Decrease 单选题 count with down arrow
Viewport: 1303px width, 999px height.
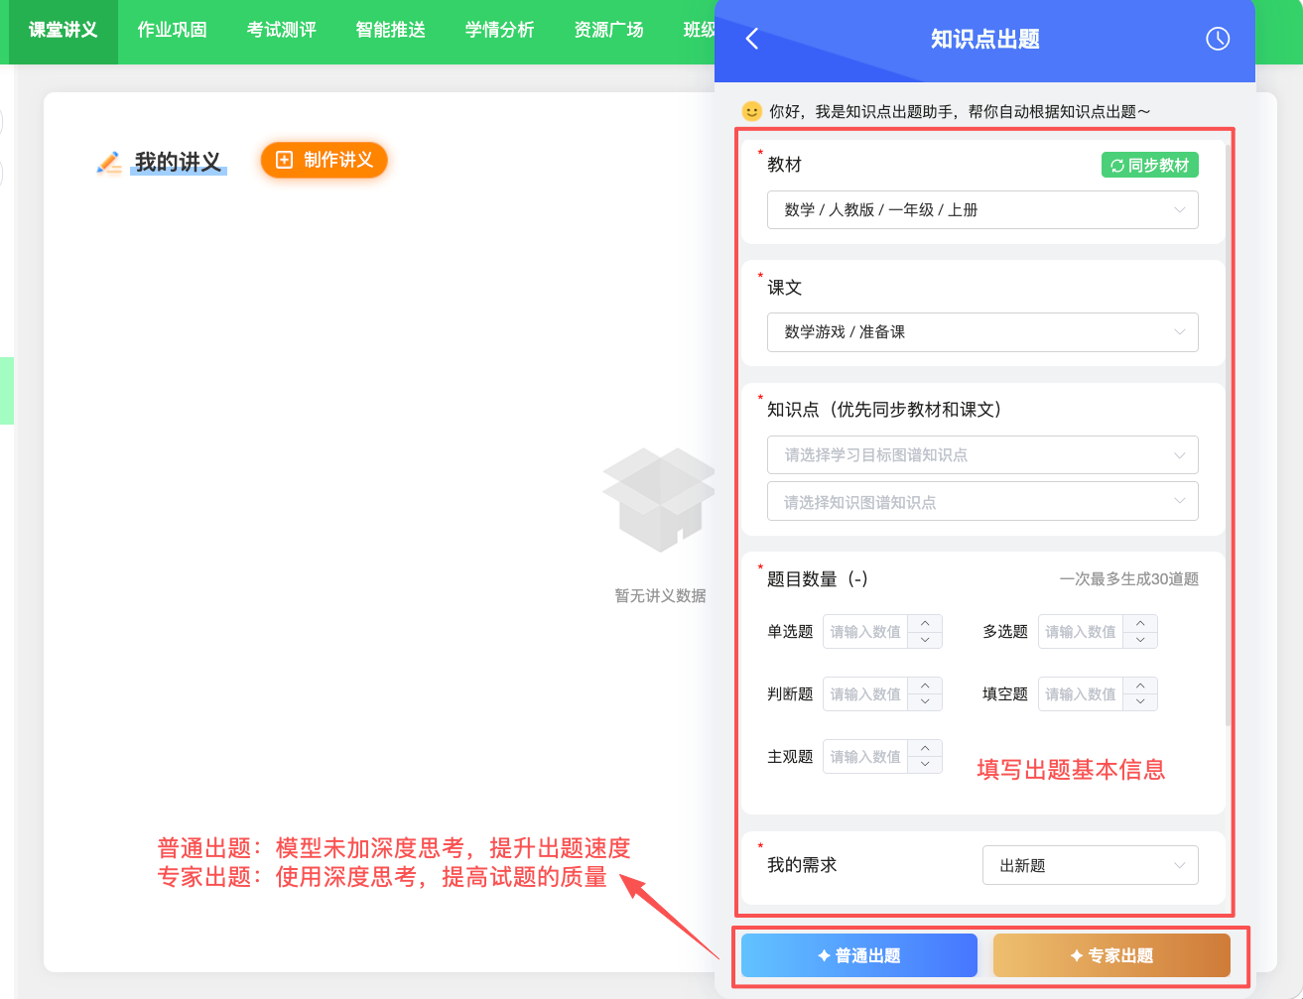coord(925,640)
